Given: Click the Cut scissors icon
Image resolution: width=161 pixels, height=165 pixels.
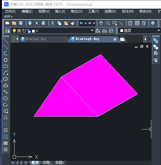Looking at the screenshot, I should coord(53,23).
